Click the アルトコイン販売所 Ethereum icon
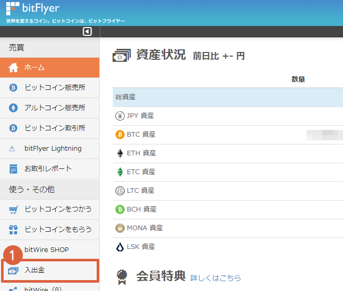Viewport: 343px width, 291px height. point(14,108)
